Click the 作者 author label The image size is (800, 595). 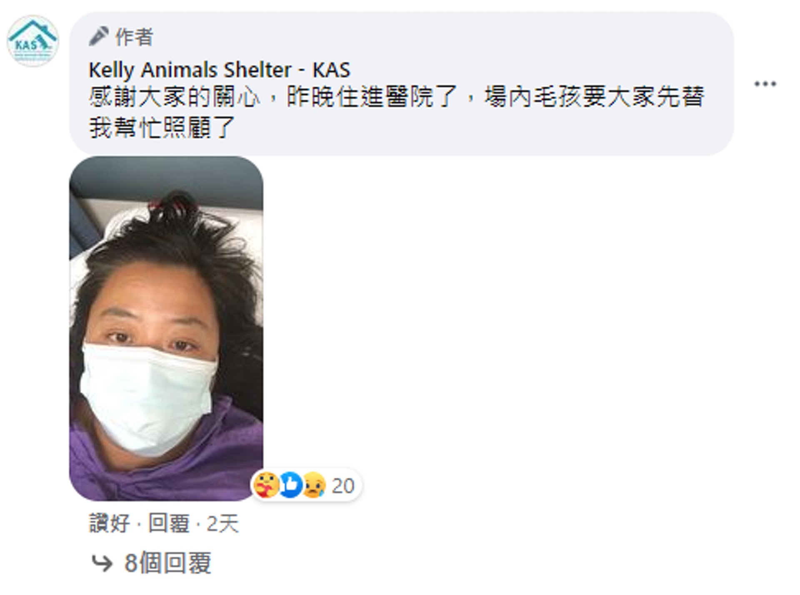point(134,37)
